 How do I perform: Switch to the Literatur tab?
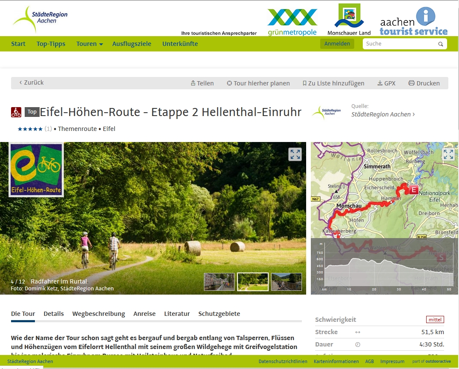coord(177,314)
